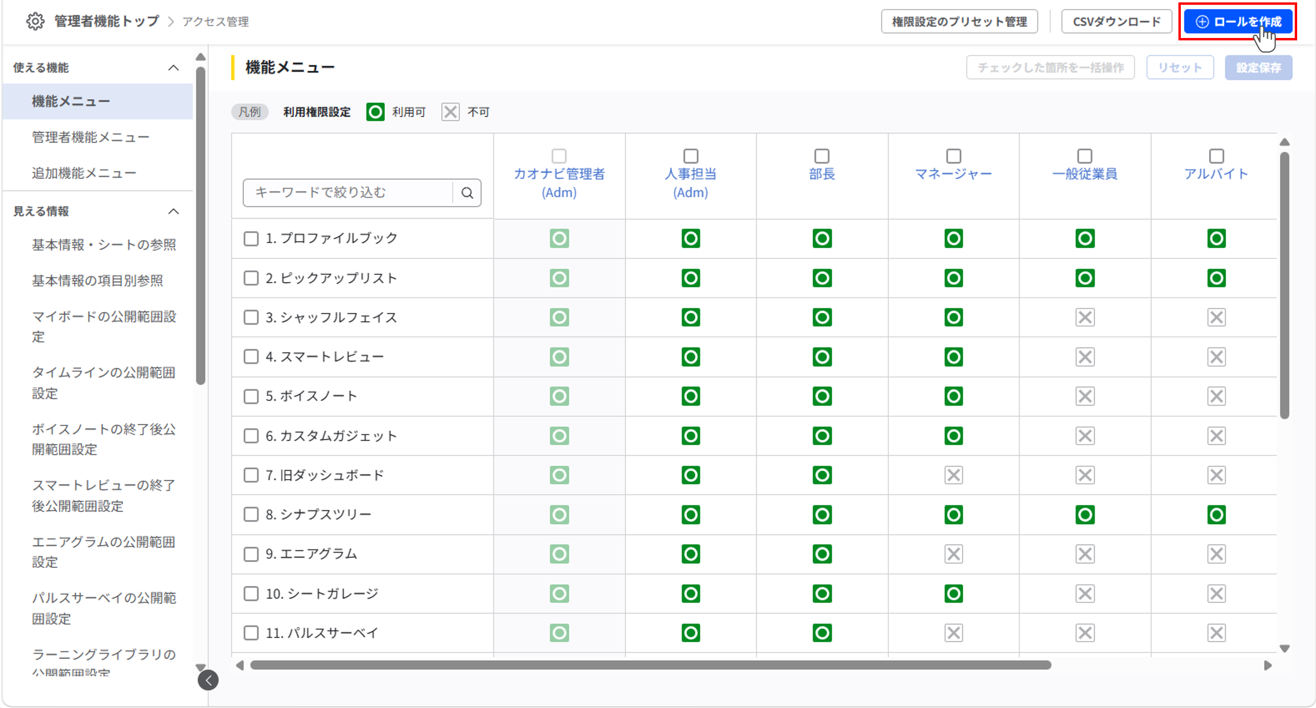Toggle アルバイト permission for シナプスツリー
Screen dimensions: 1316x708
pyautogui.click(x=1216, y=514)
